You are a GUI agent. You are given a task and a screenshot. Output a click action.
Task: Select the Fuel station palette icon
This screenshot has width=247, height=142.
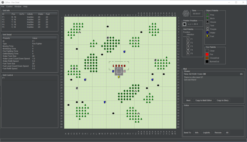pos(207,36)
